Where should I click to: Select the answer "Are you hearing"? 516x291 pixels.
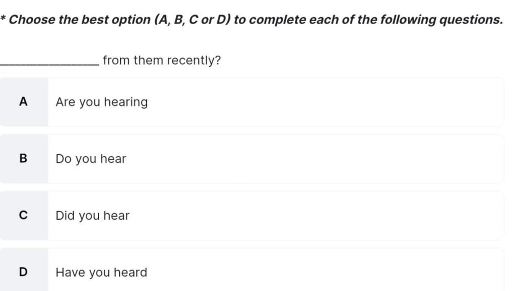[101, 102]
